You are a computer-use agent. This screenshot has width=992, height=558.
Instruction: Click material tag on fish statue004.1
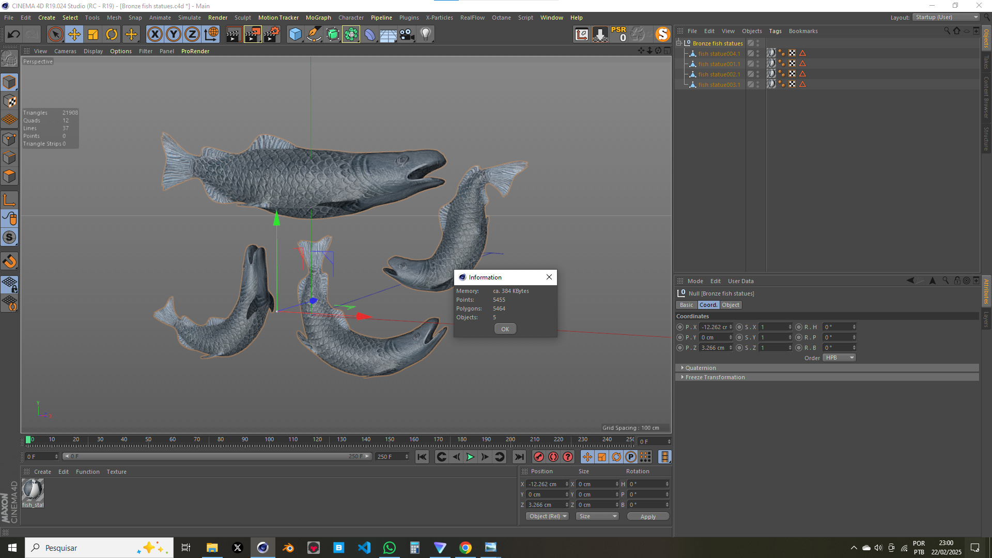pos(771,53)
